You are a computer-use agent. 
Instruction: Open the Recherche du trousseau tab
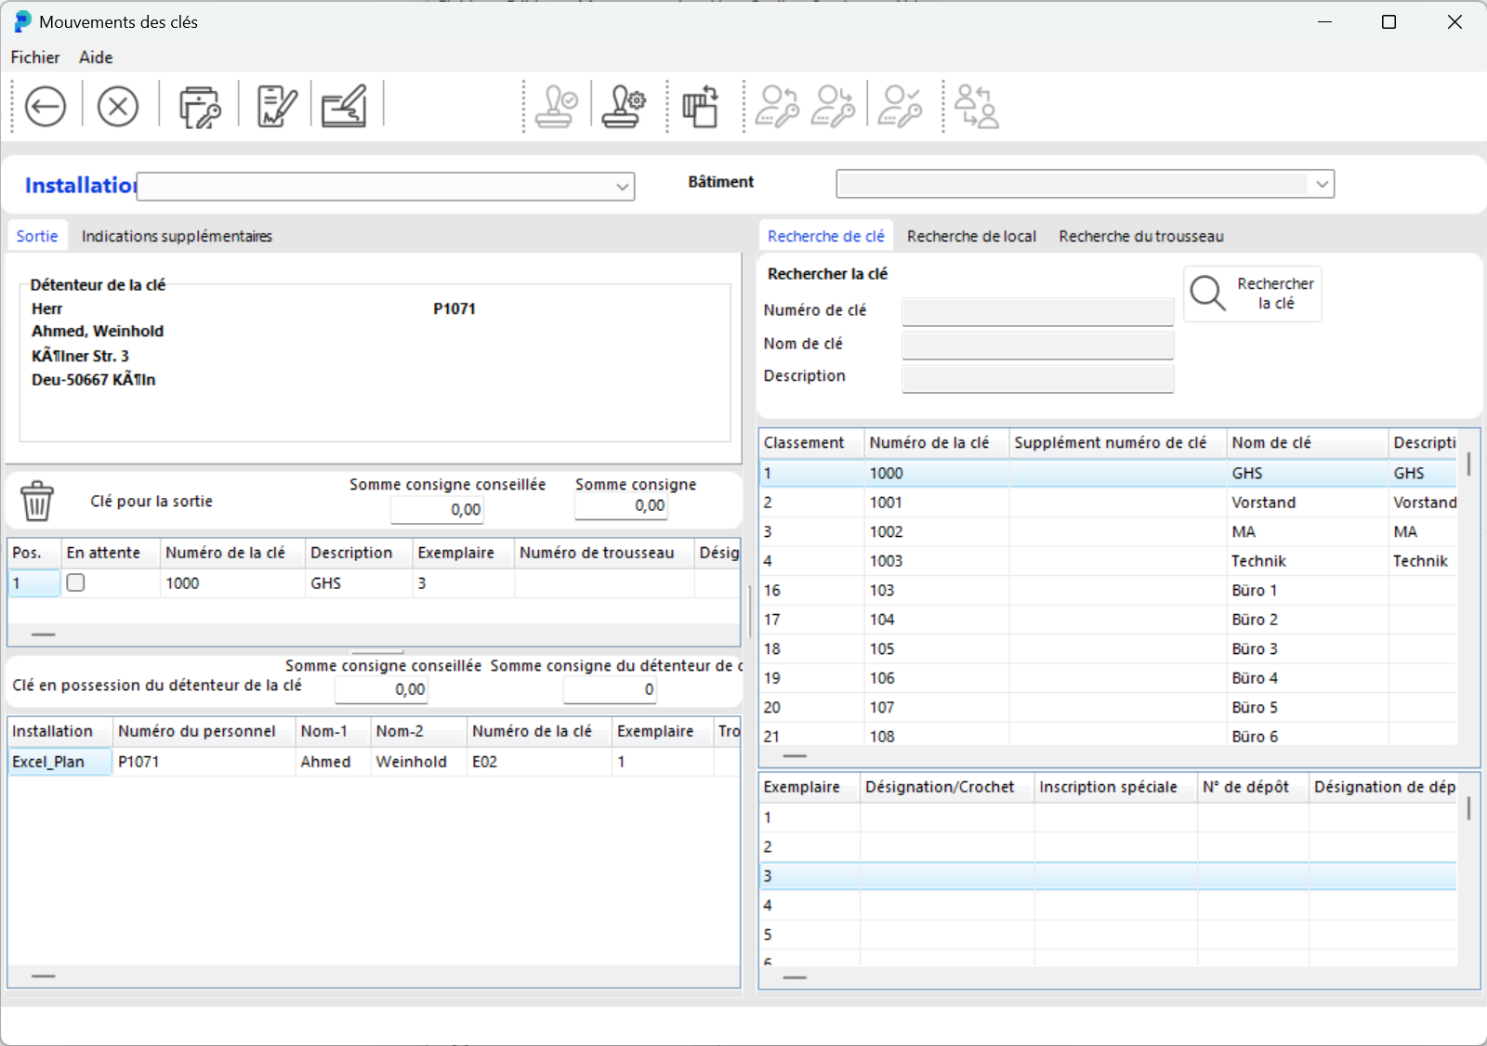1140,236
